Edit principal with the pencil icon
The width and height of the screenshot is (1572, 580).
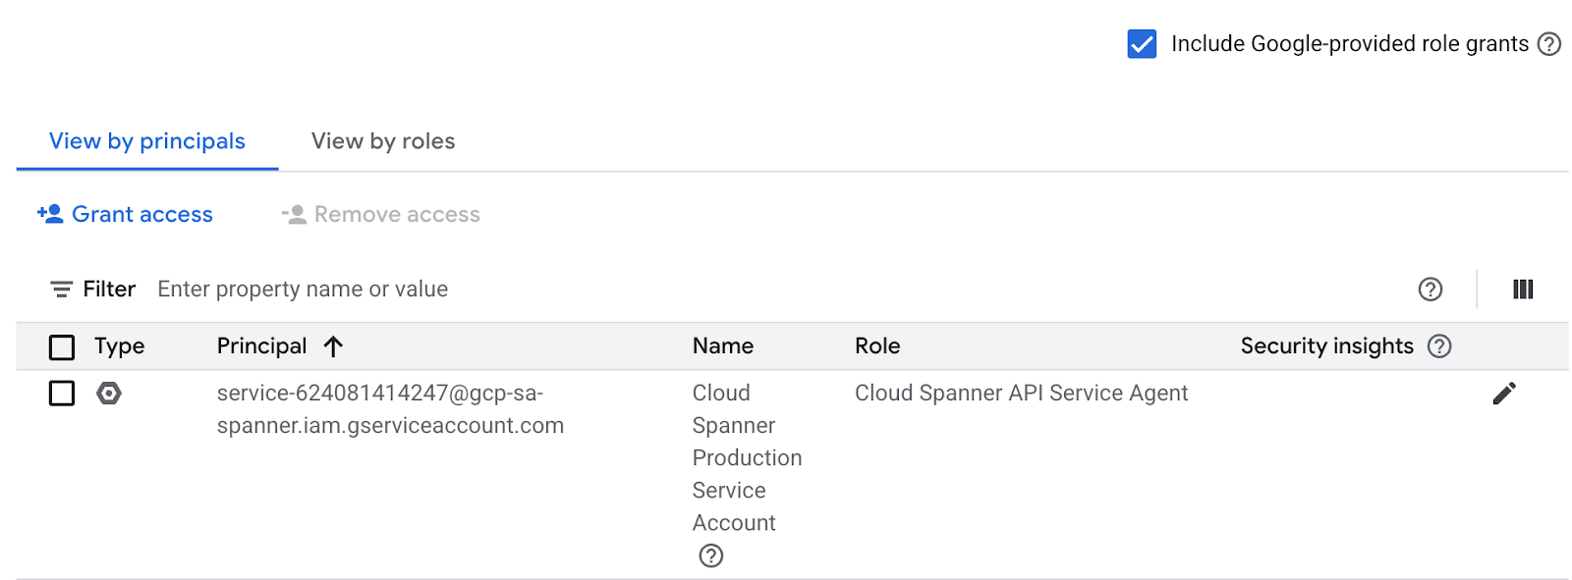(x=1504, y=394)
